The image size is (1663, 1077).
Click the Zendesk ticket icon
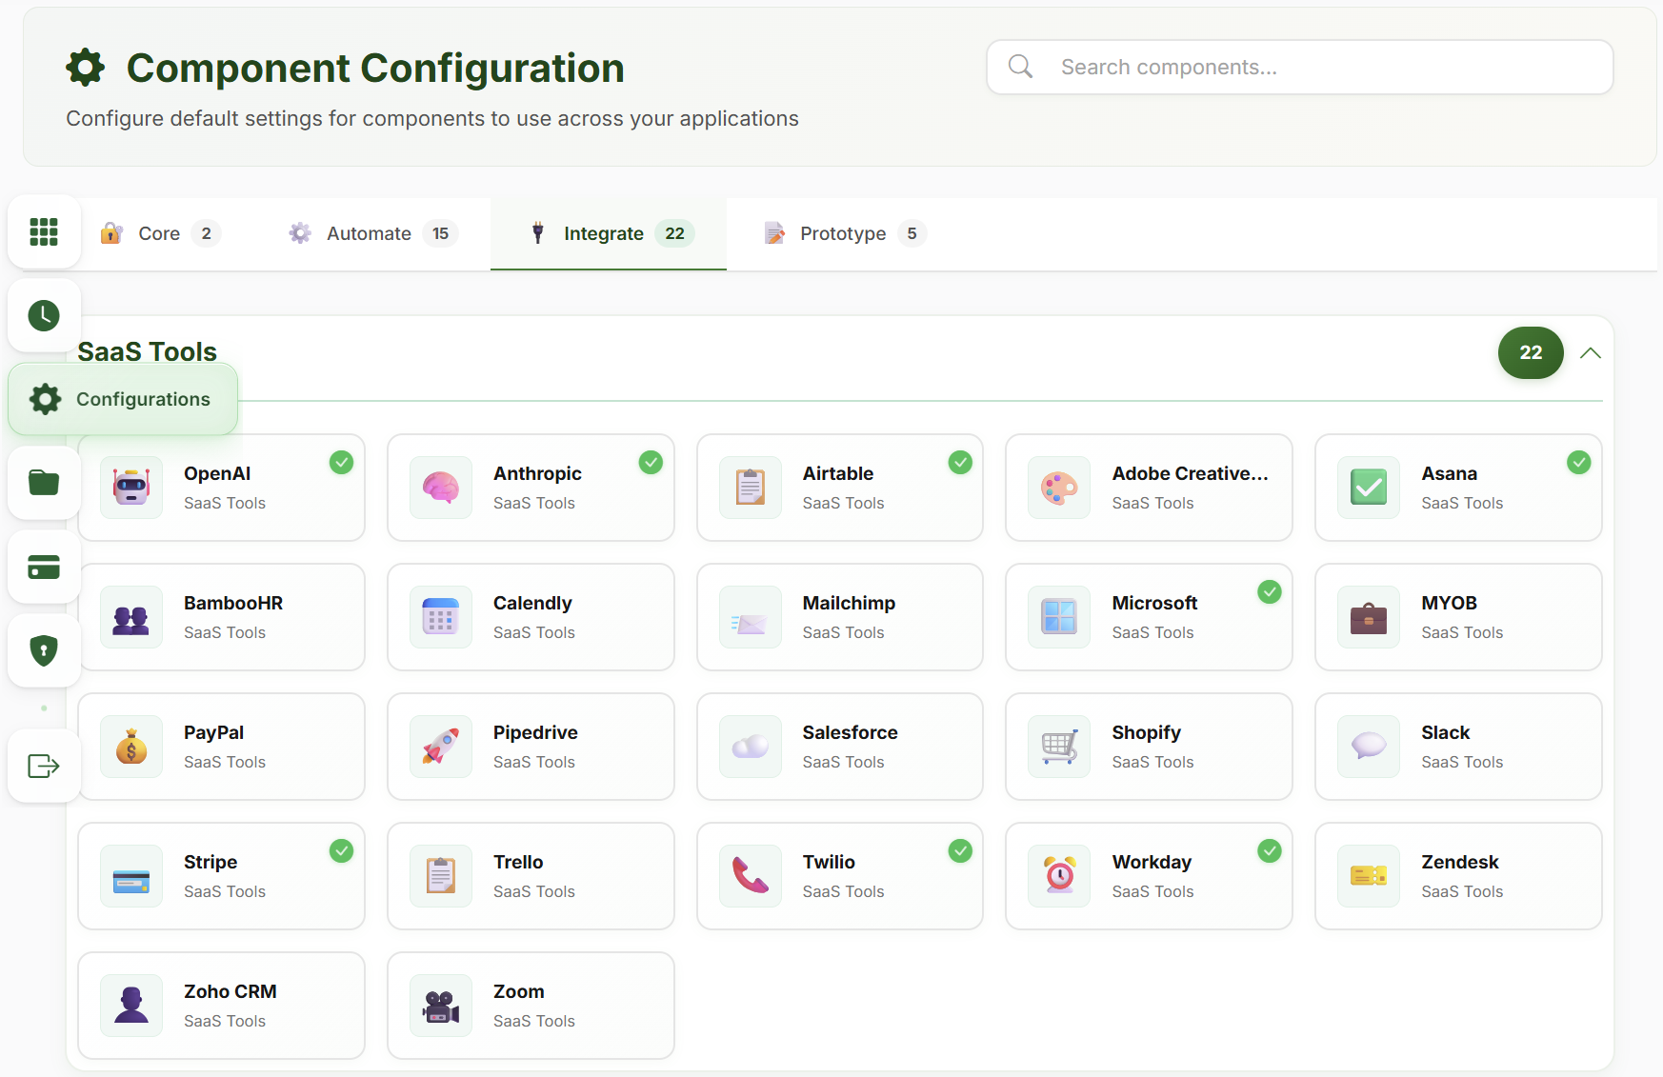pos(1369,876)
